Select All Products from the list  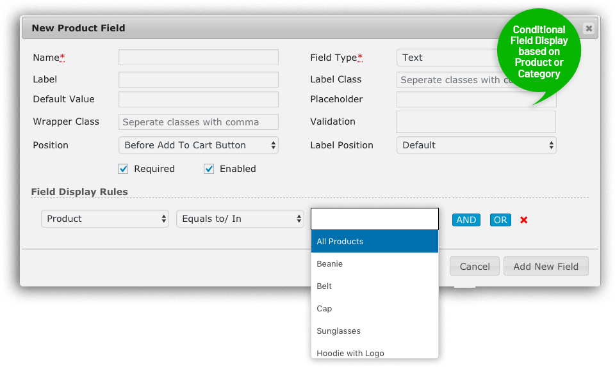[x=375, y=242]
